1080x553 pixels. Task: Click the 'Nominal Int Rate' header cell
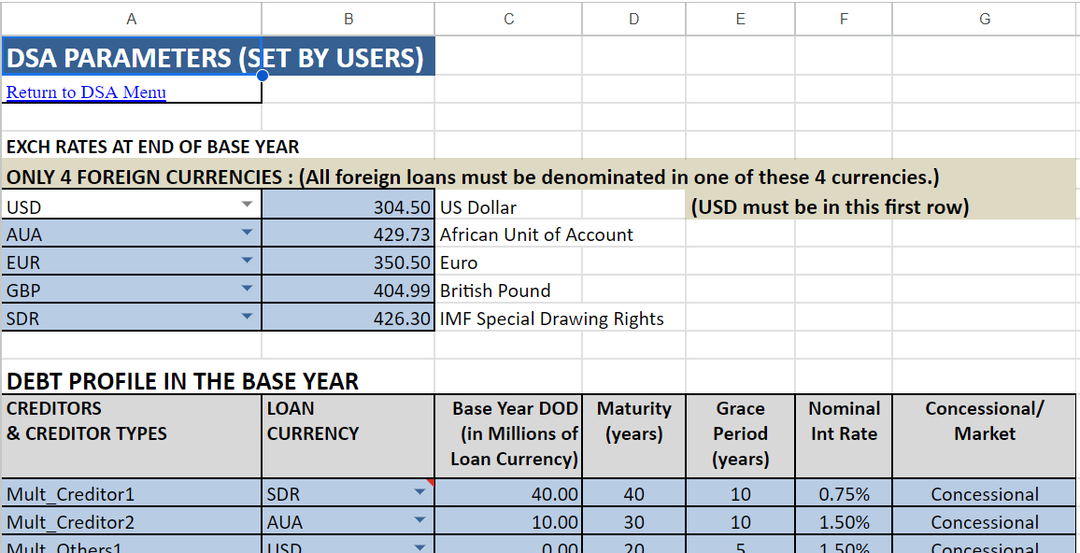844,436
